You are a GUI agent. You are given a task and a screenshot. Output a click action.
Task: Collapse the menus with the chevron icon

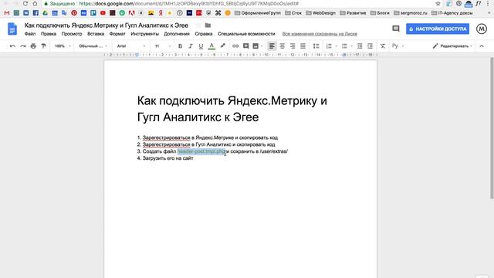click(482, 46)
